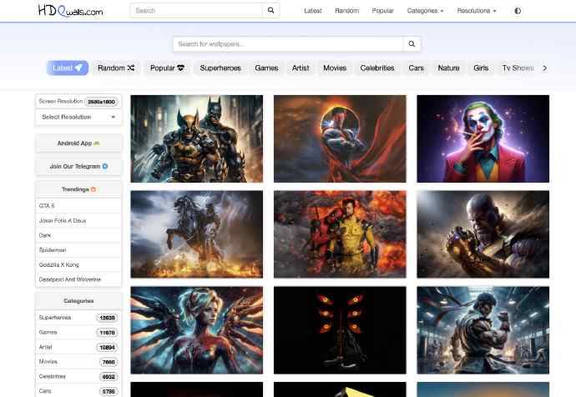Toggle the dark mode theme icon
This screenshot has height=397, width=576.
click(518, 11)
